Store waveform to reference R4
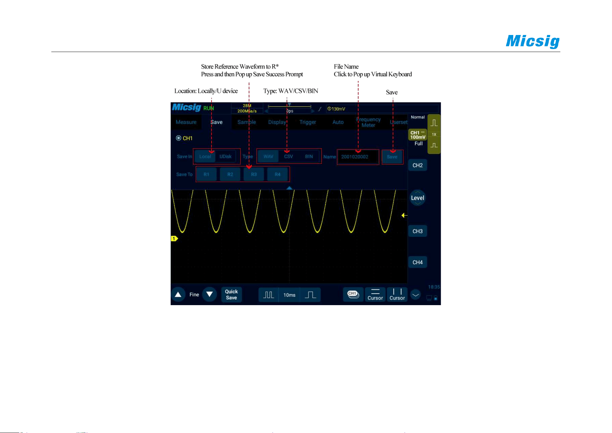Screen dimensions: 612x433 click(278, 174)
